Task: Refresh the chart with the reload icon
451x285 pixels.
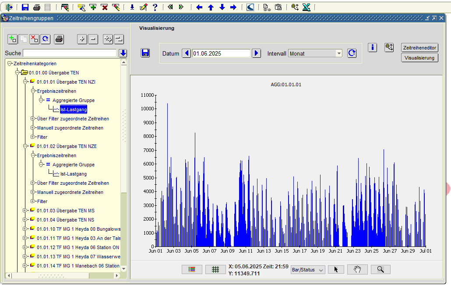Action: [x=352, y=53]
